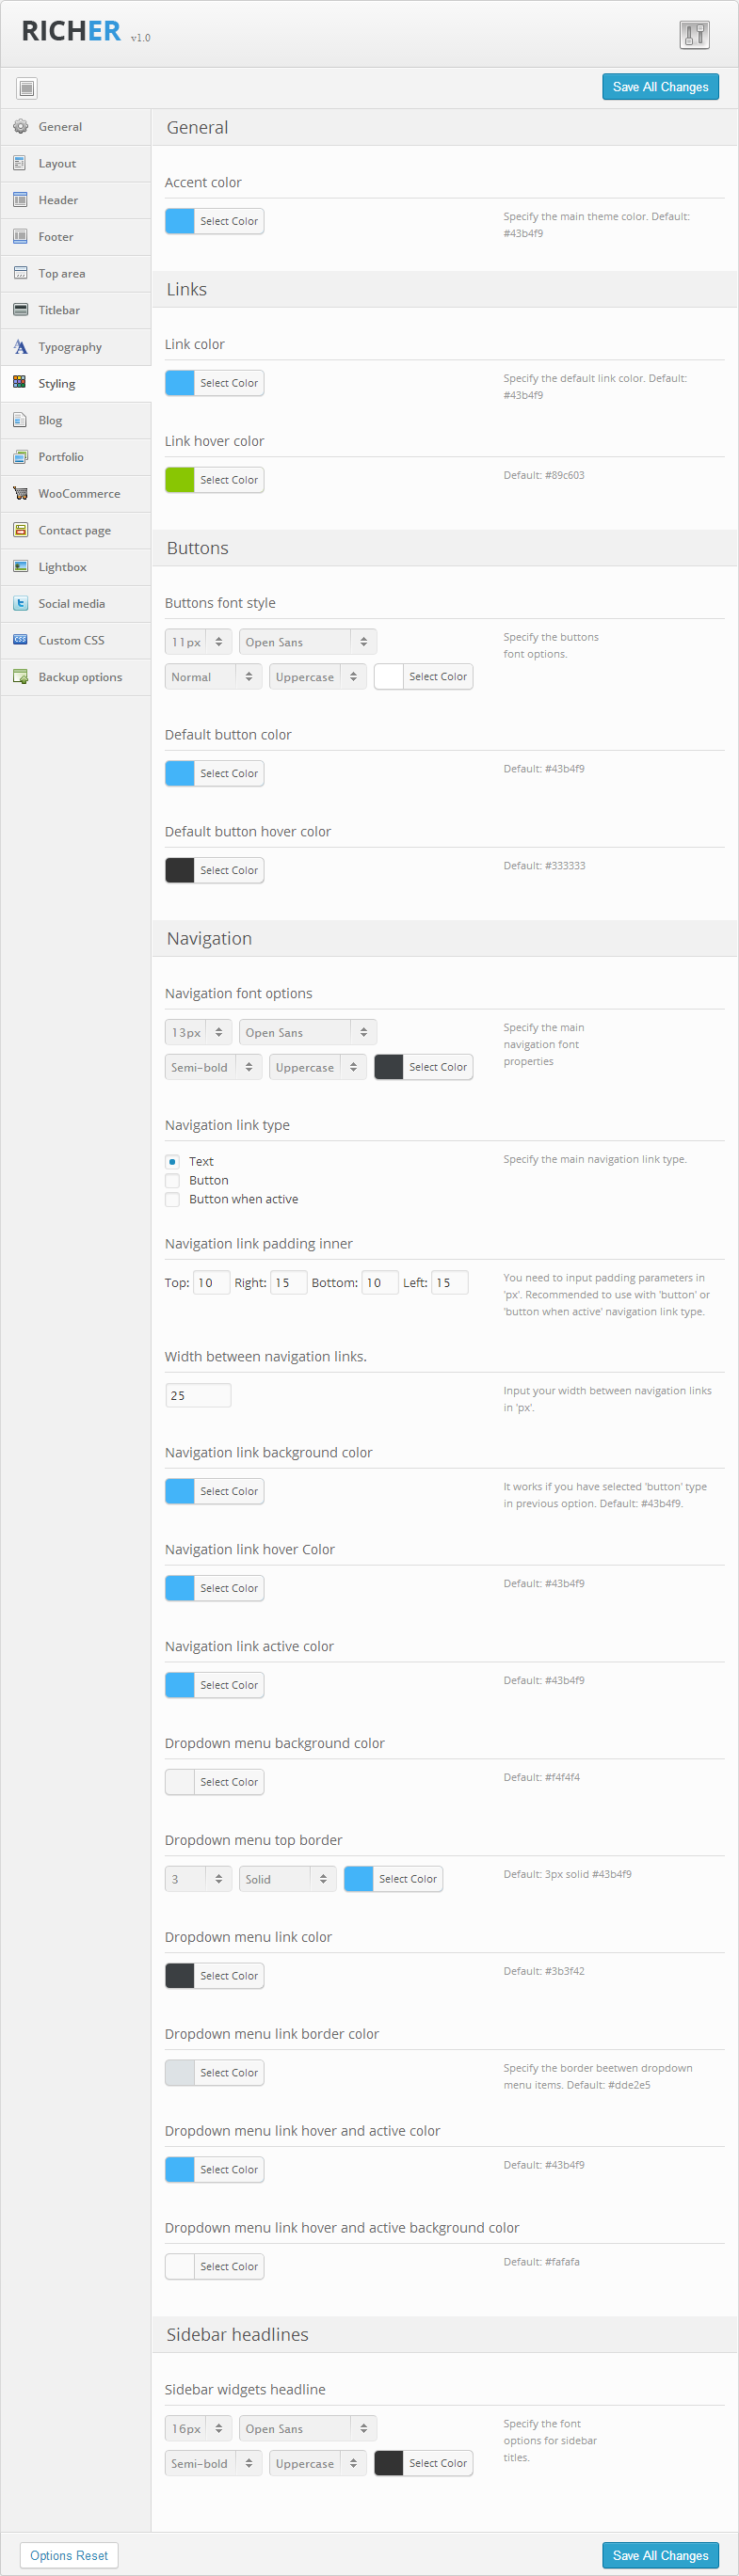Click the tools icon in top header

pos(694,35)
